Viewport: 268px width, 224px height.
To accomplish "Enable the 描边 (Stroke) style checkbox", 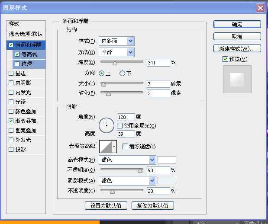I will pos(11,74).
